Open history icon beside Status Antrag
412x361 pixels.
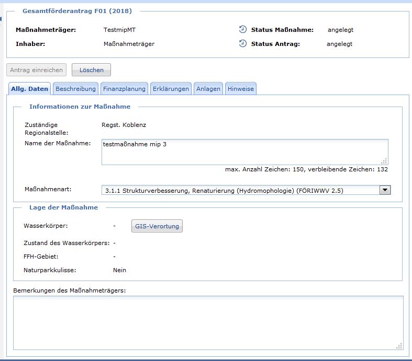pos(243,43)
